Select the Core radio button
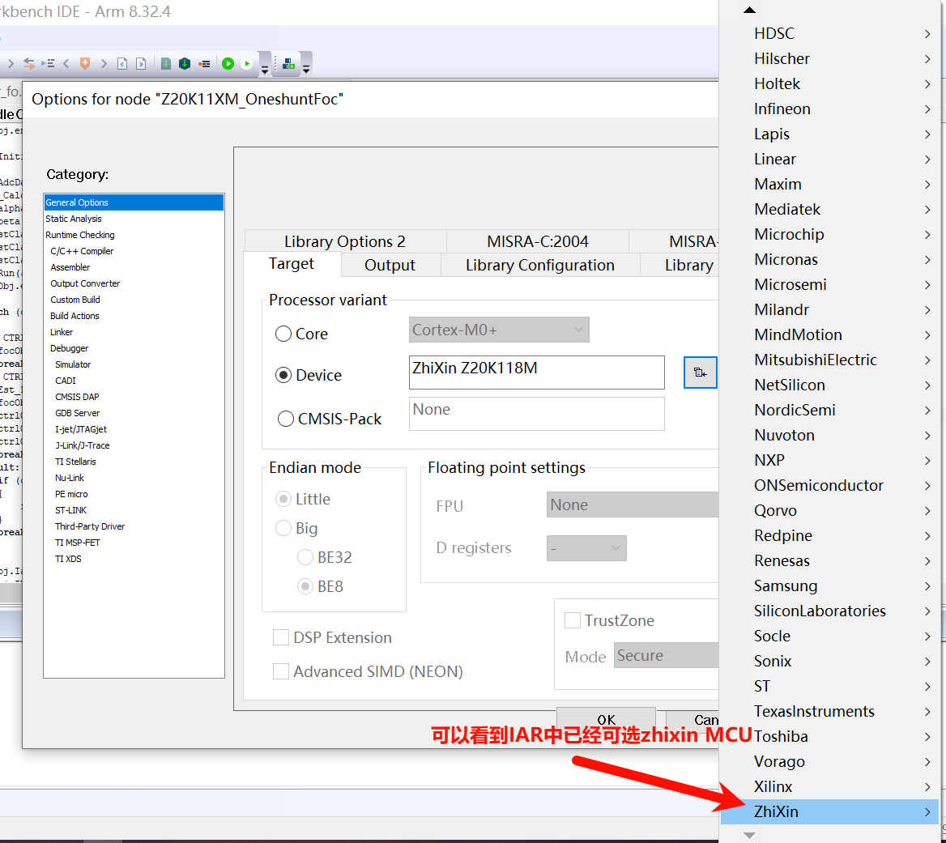This screenshot has height=843, width=946. tap(283, 334)
